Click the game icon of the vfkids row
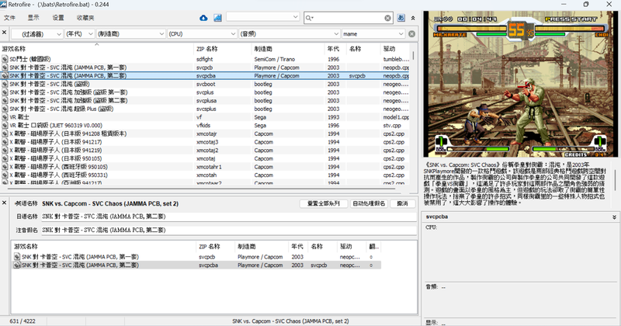621x326 pixels. (5, 126)
